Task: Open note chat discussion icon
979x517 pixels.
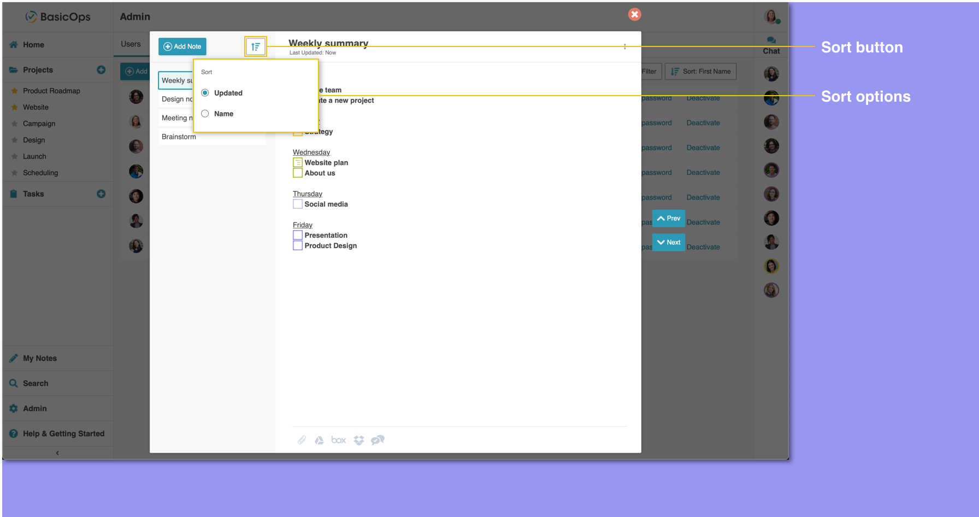Action: click(x=378, y=440)
